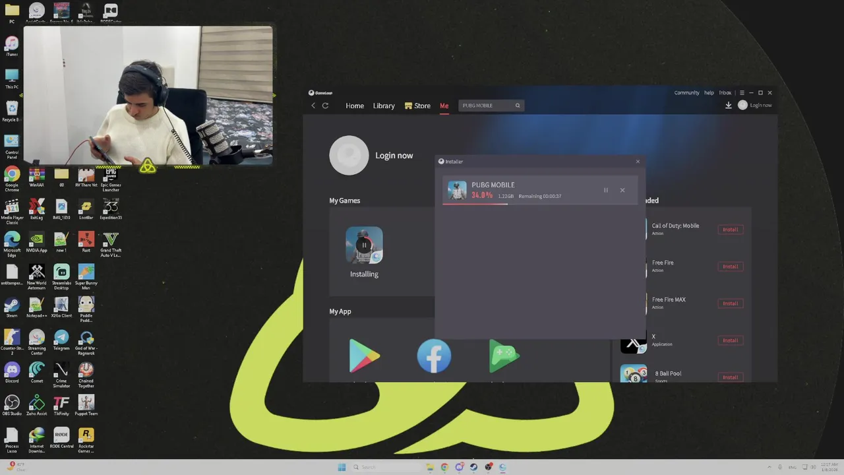Select the Epic Games Launcher desktop icon
Viewport: 844px width, 475px height.
coord(111,178)
